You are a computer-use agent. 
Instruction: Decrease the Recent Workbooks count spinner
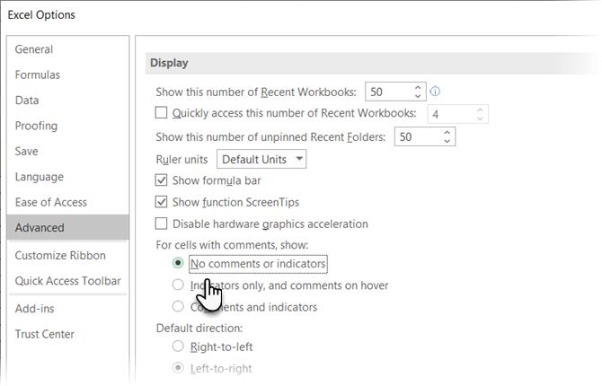pos(419,96)
